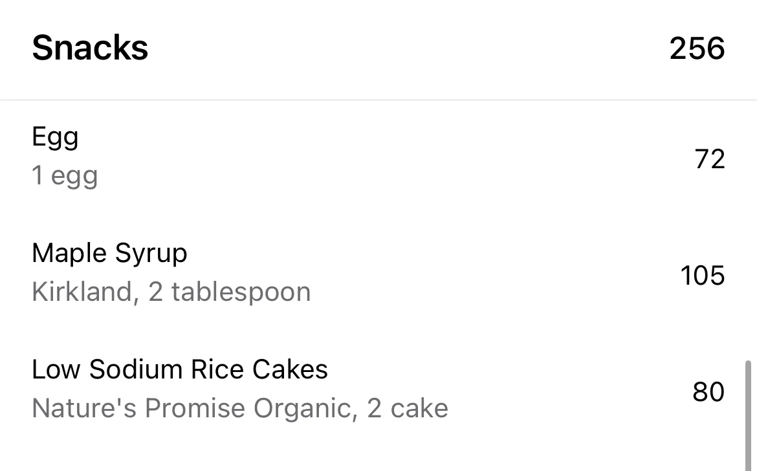This screenshot has width=757, height=471.
Task: Click the 80 calorie value for Rice Cakes
Action: pos(708,391)
